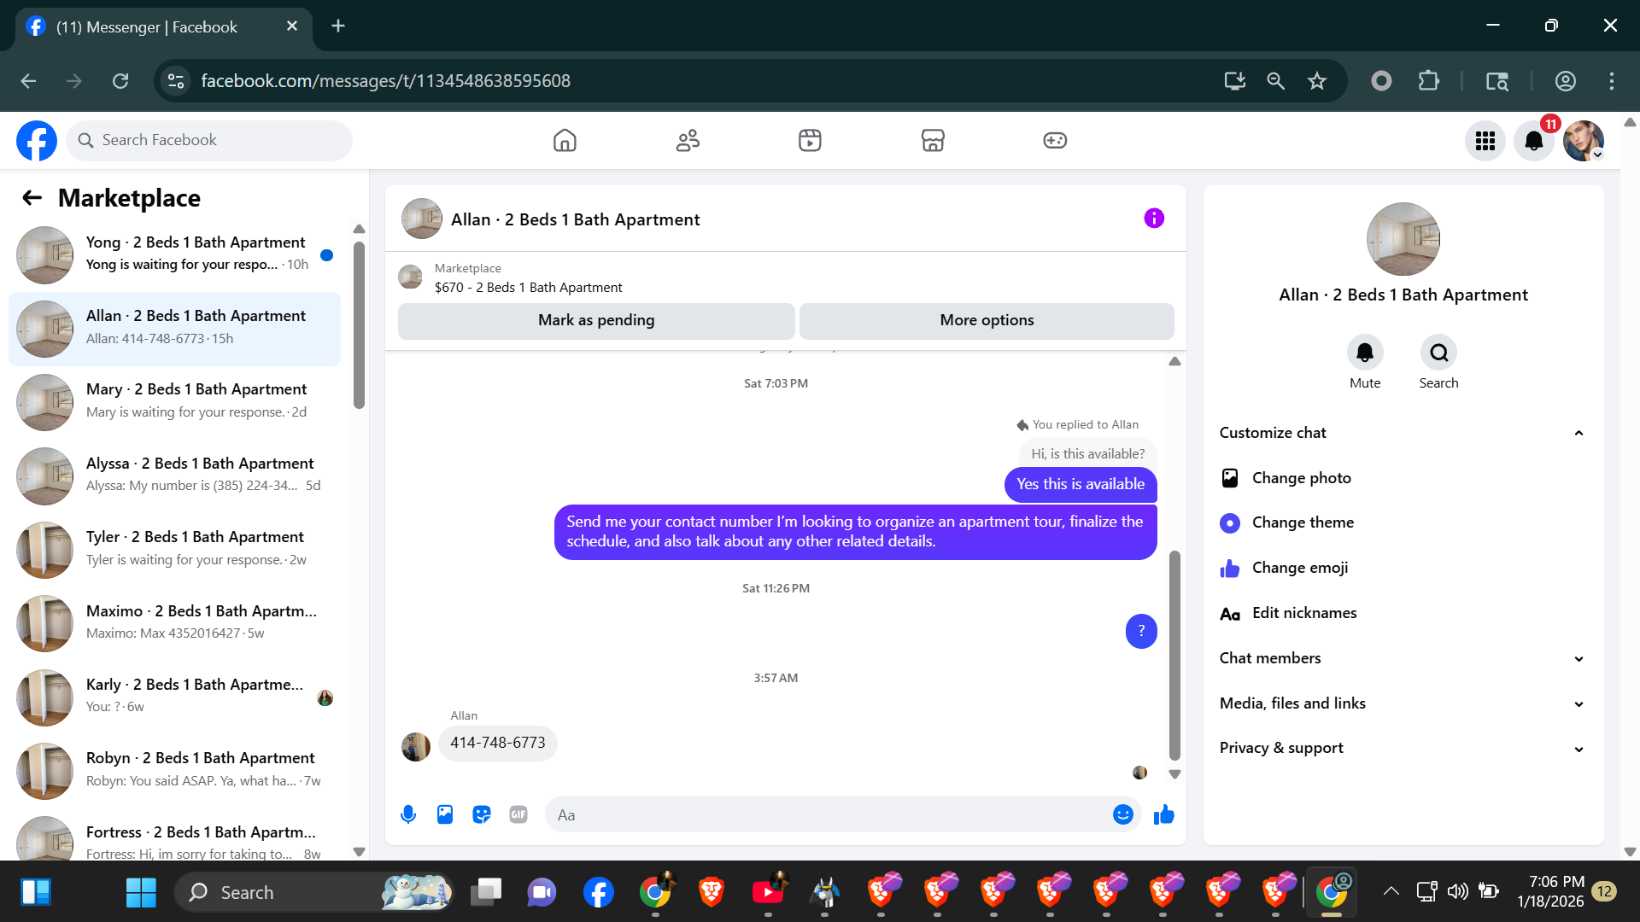Send a thumbs-up like
This screenshot has height=922, width=1640.
coord(1163,814)
